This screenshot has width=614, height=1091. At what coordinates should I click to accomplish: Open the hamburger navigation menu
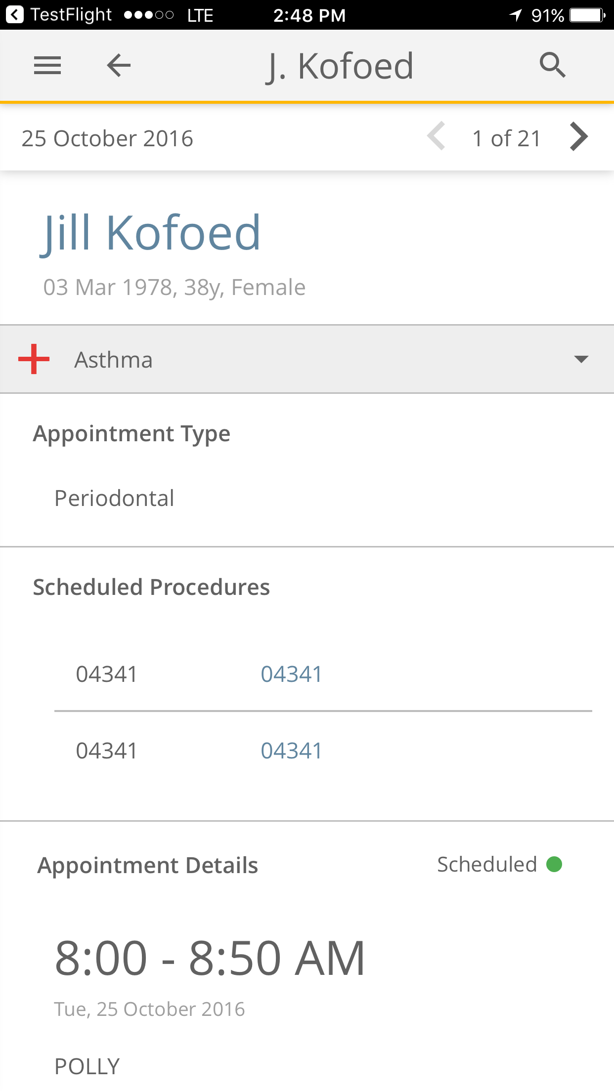(47, 65)
